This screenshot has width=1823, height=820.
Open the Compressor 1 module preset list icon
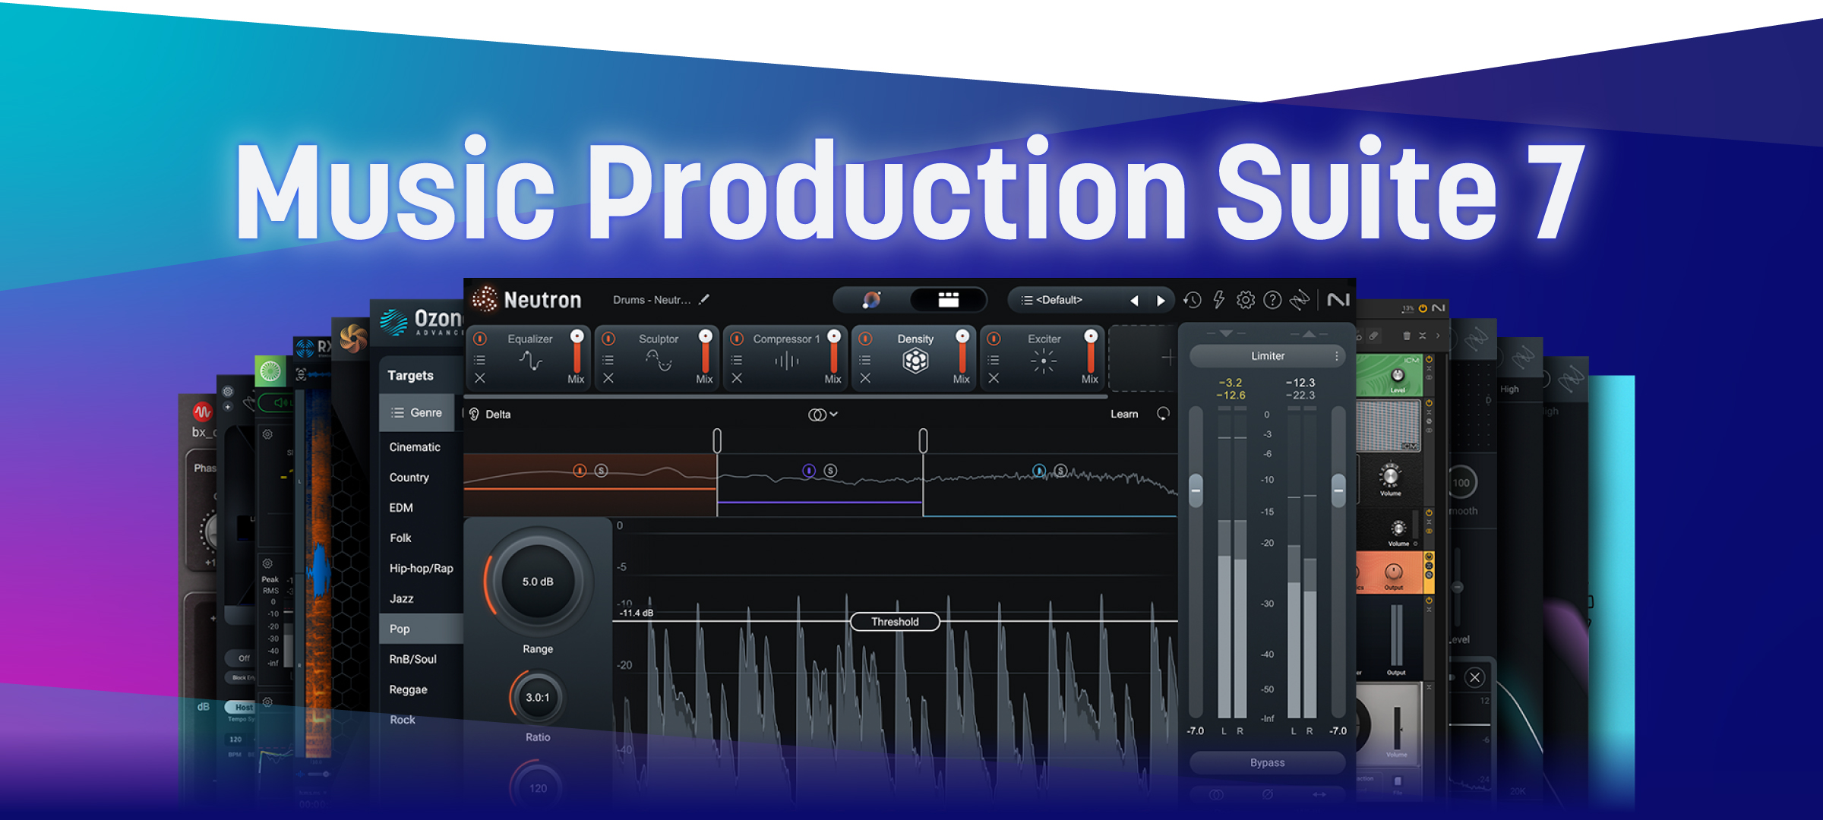tap(737, 359)
